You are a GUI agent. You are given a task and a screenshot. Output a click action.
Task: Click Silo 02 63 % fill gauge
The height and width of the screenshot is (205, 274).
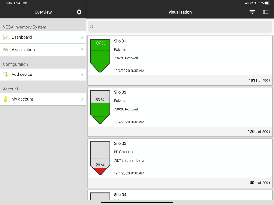(x=100, y=107)
